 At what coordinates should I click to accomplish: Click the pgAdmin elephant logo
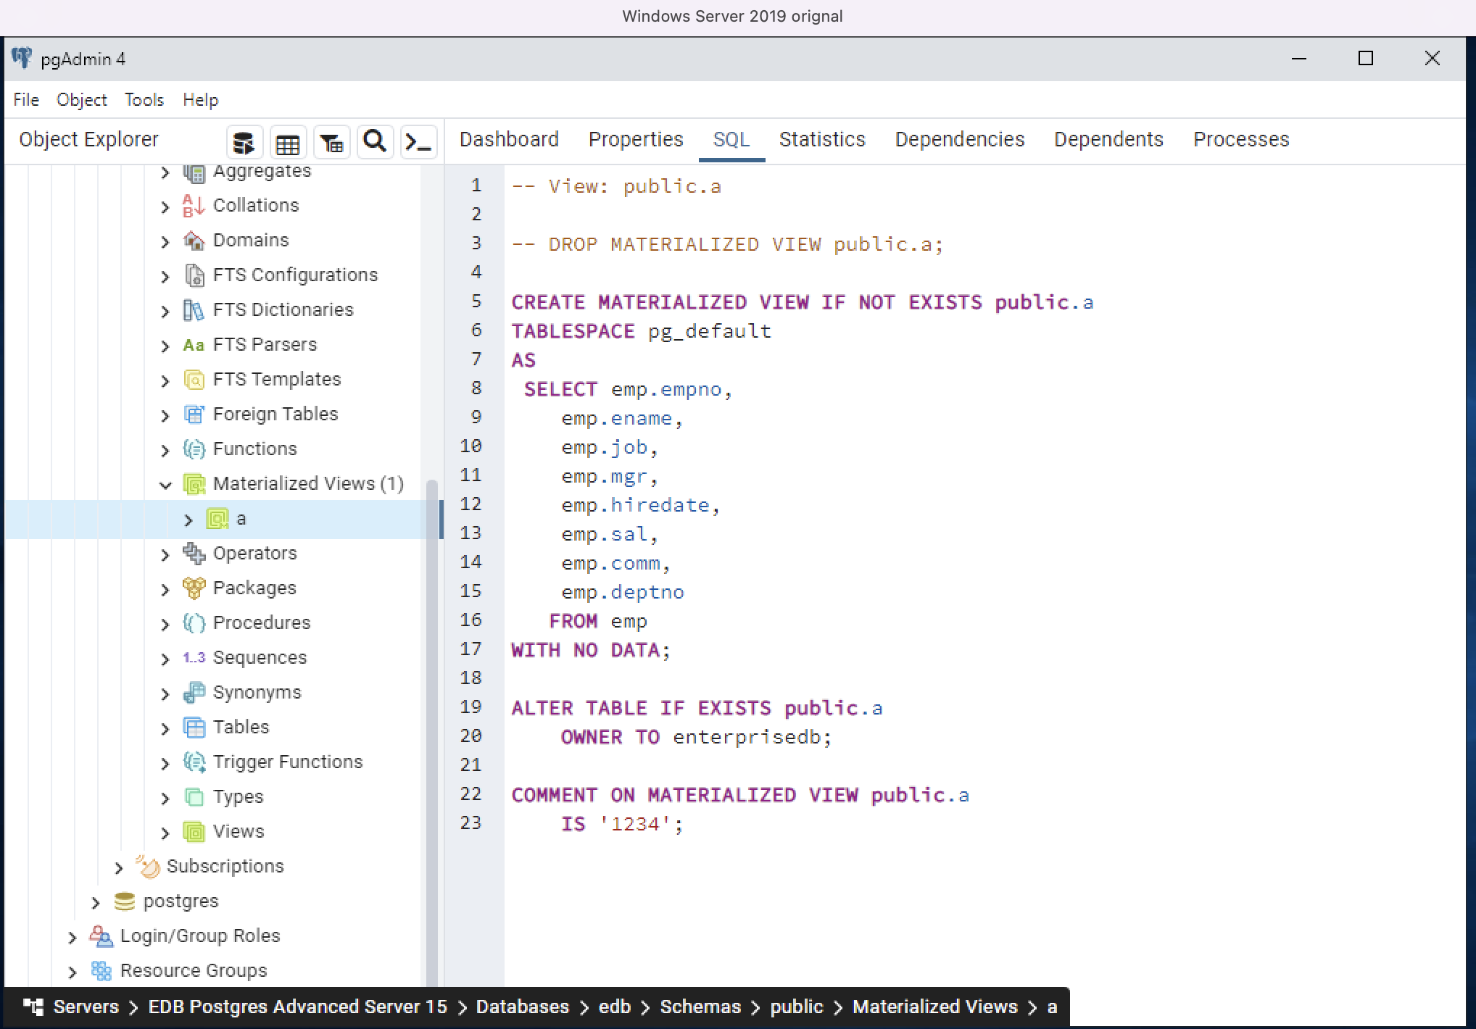click(22, 57)
